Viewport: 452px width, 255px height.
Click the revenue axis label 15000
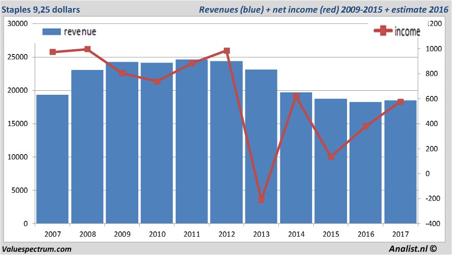point(17,124)
